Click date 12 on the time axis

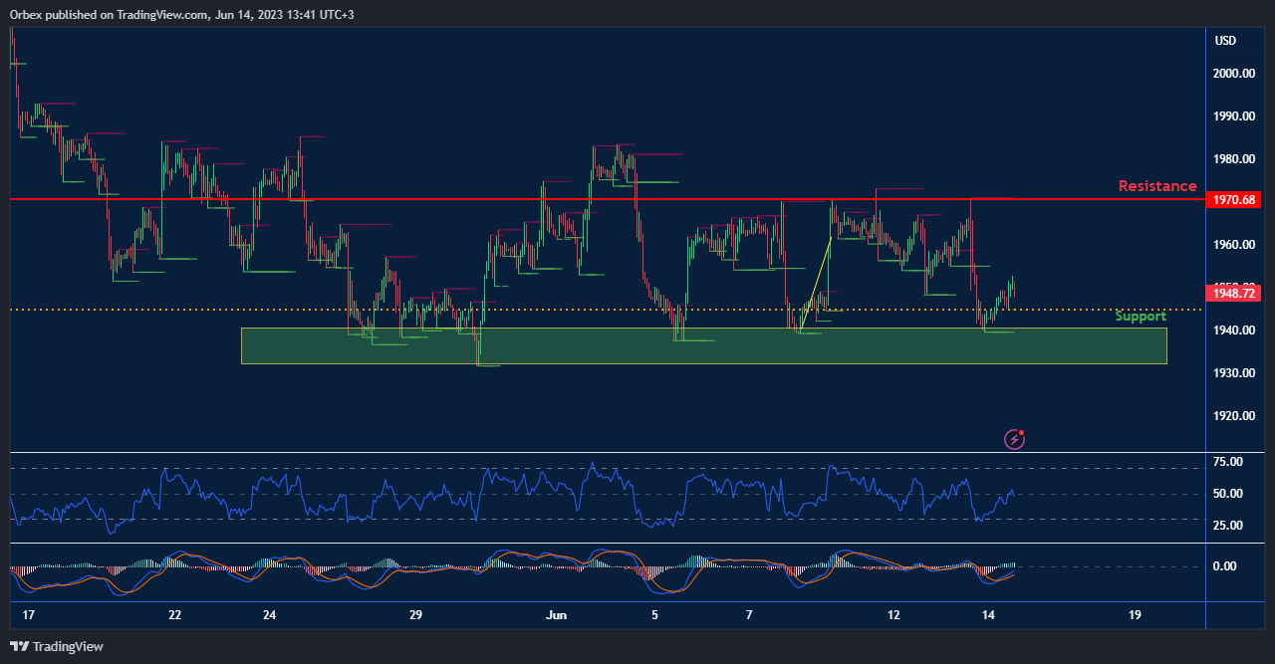893,615
